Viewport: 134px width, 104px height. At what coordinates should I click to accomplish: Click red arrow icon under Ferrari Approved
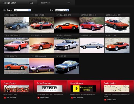[x=38, y=98]
